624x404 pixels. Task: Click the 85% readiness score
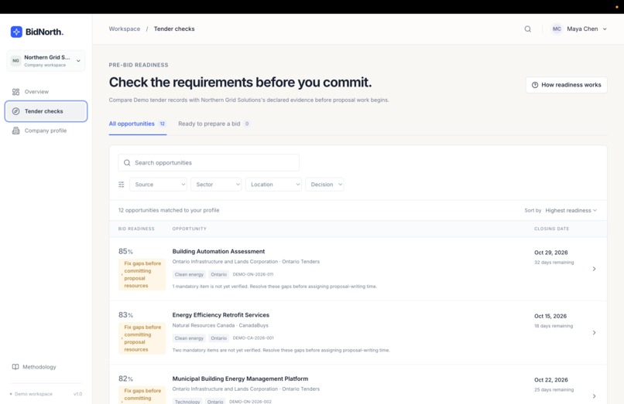click(125, 252)
